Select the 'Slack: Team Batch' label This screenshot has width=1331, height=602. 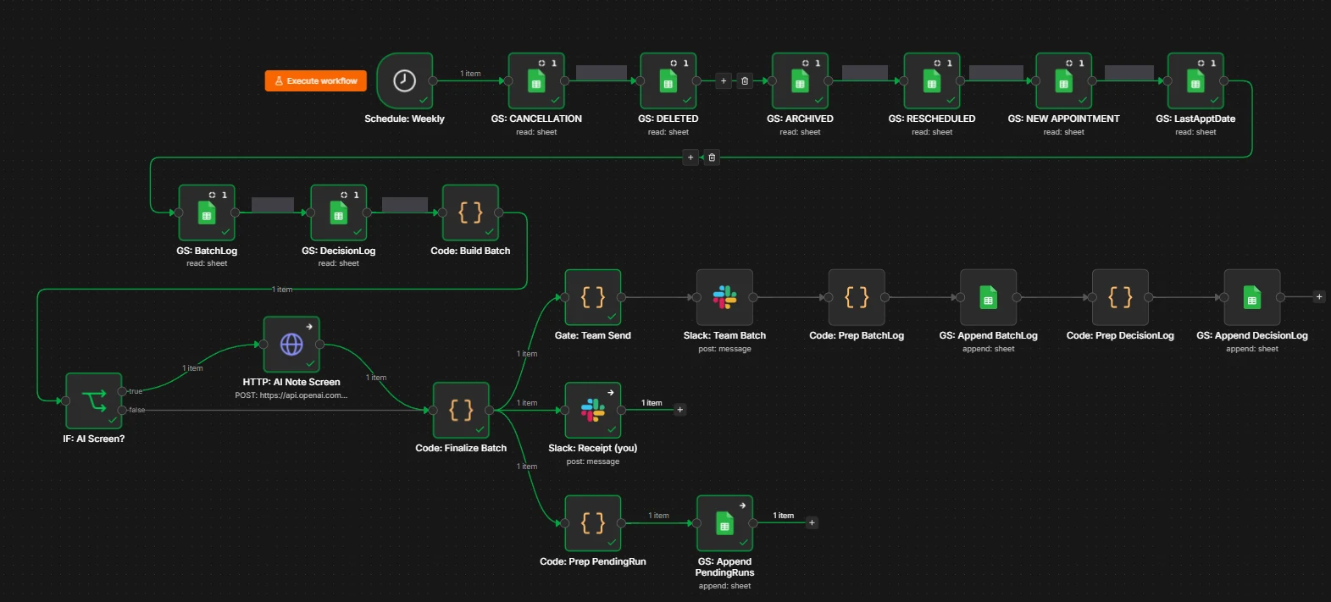pos(724,335)
